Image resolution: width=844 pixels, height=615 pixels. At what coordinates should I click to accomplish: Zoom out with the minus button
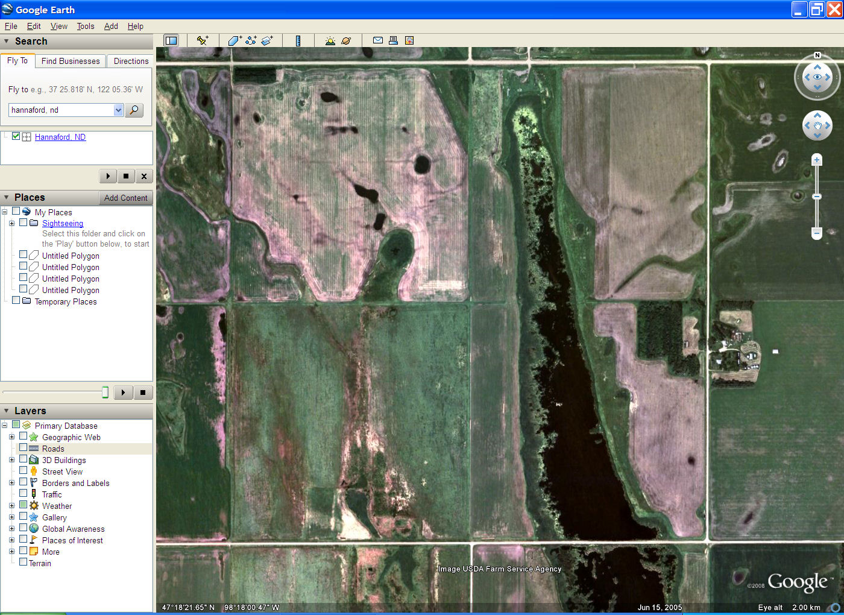tap(817, 233)
